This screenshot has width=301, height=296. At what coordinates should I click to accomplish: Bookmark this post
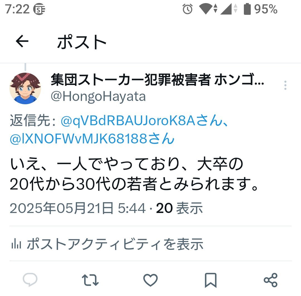(211, 280)
